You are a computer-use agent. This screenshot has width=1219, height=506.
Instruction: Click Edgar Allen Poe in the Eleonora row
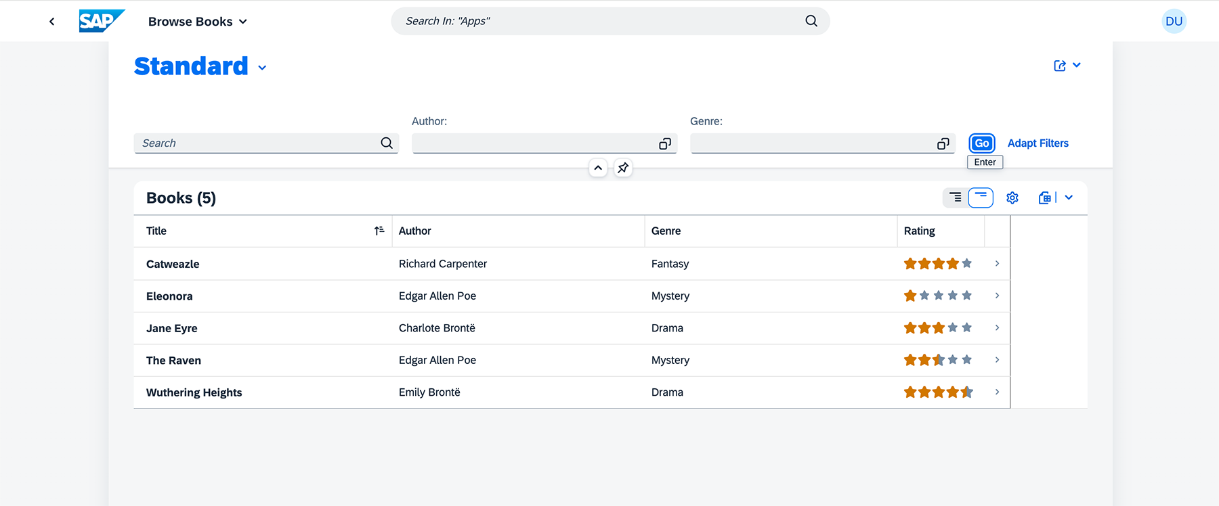[x=437, y=296]
